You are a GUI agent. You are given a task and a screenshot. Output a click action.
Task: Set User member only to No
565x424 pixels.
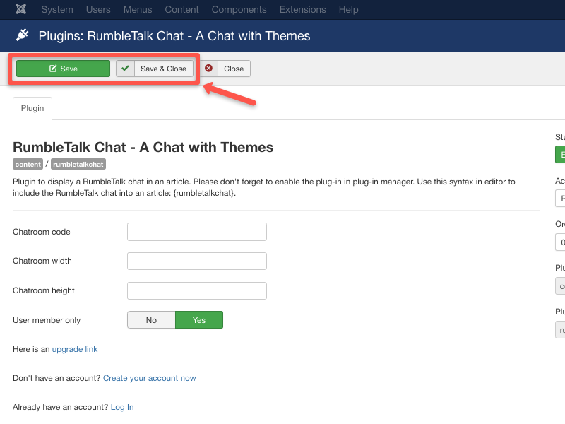tap(151, 320)
